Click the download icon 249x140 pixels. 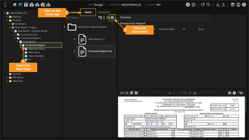coord(218,5)
